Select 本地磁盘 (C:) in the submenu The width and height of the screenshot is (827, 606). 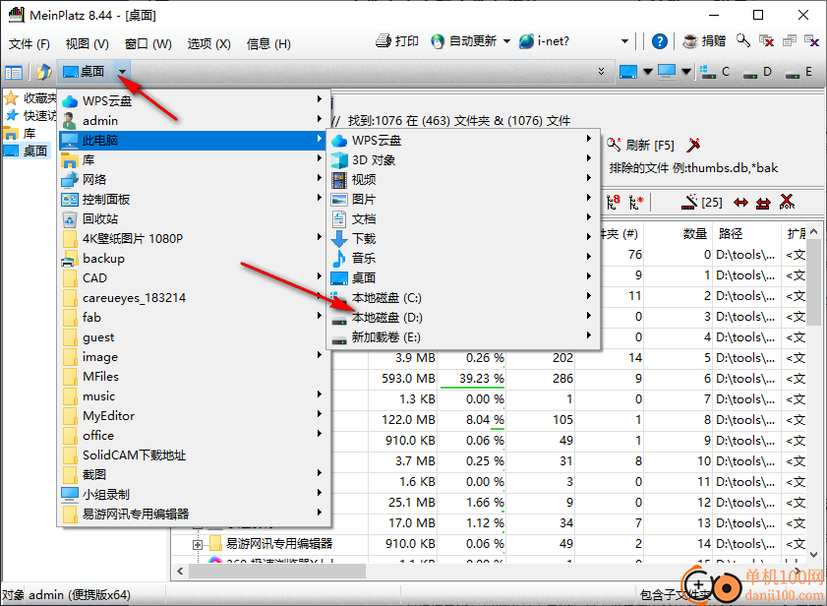[463, 298]
